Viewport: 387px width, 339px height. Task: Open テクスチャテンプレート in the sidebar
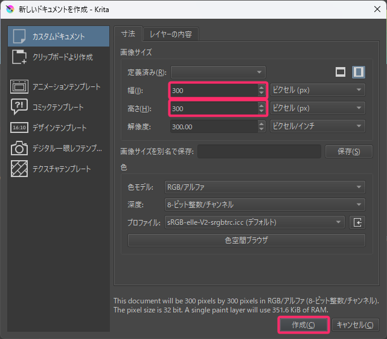point(59,169)
